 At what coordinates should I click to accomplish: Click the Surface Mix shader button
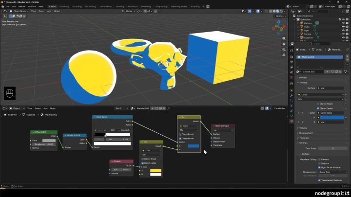click(331, 88)
